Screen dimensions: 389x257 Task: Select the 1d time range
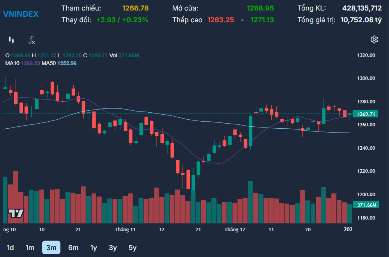pos(11,248)
